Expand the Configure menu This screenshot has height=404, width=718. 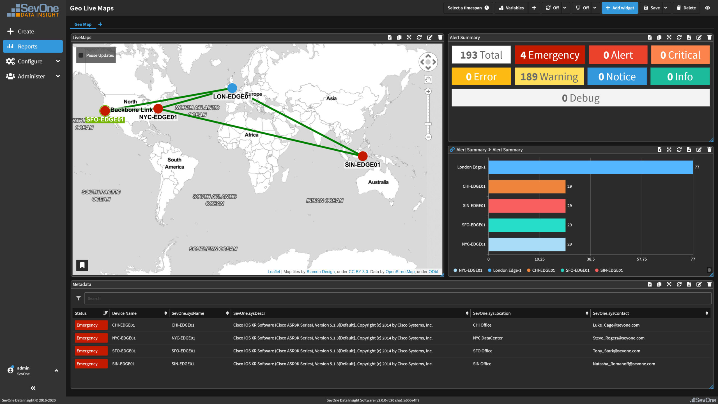[x=33, y=61]
